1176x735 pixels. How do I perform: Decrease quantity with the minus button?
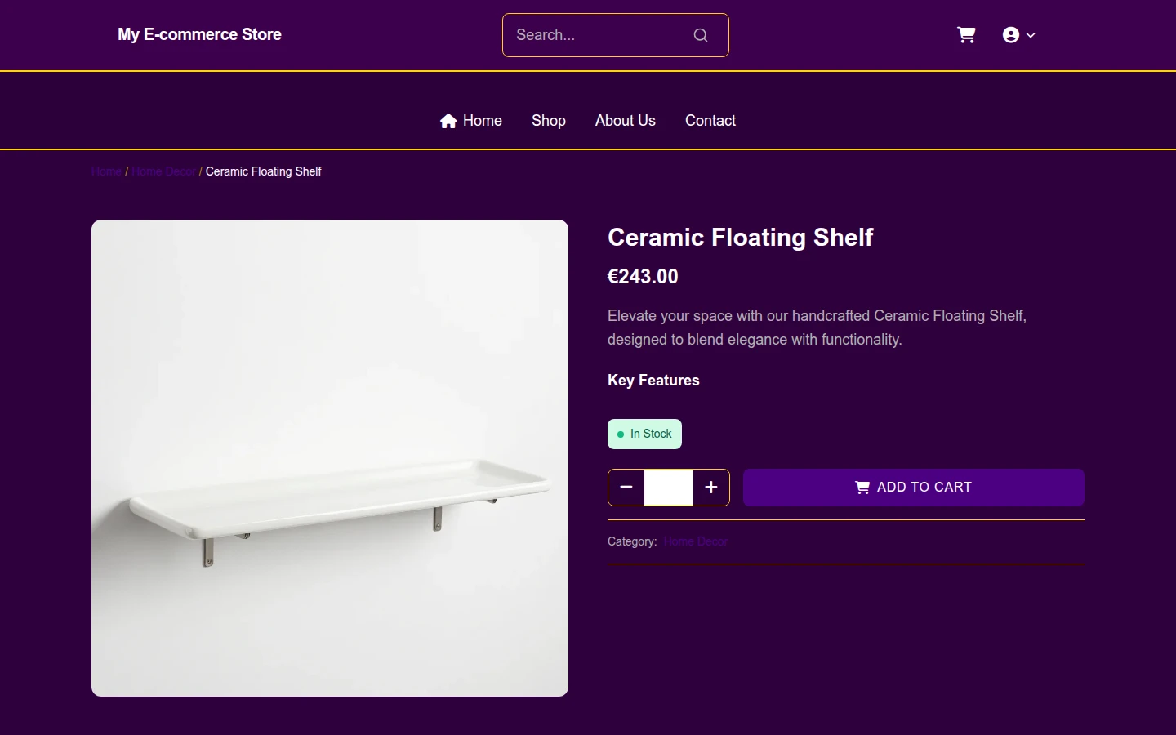click(626, 488)
